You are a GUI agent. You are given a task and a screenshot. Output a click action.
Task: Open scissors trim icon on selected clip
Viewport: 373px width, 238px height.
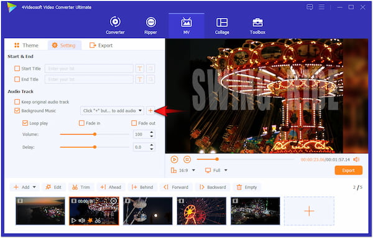(x=98, y=221)
